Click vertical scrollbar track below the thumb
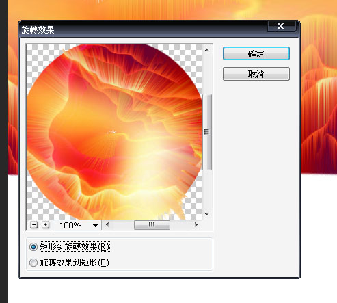 (x=207, y=190)
